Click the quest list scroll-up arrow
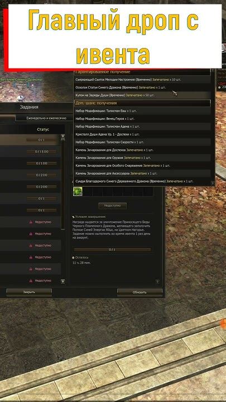226x402 pixels. point(62,136)
